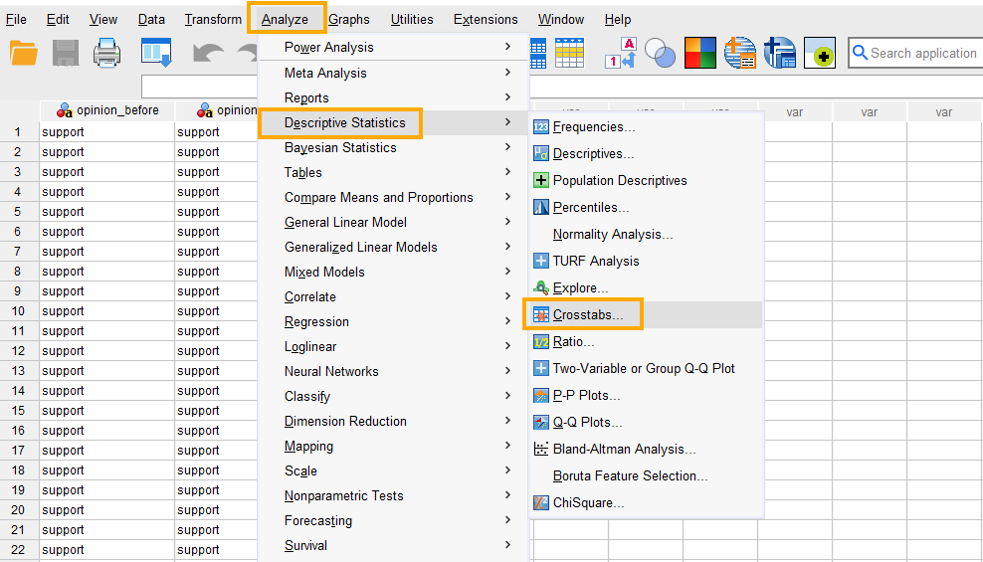
Task: Click the Two-Variable Q-Q Plot plus icon
Action: [x=541, y=368]
